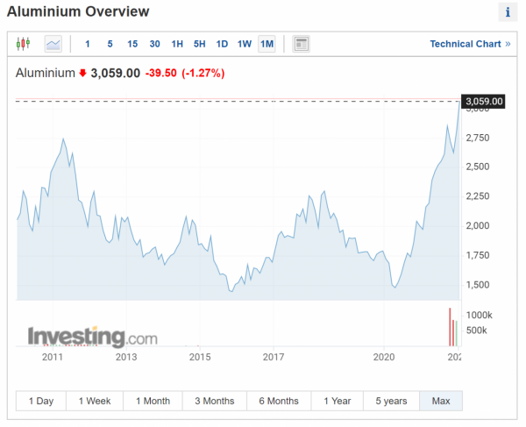Choose the 1W interval
This screenshot has height=427, width=526.
(245, 44)
